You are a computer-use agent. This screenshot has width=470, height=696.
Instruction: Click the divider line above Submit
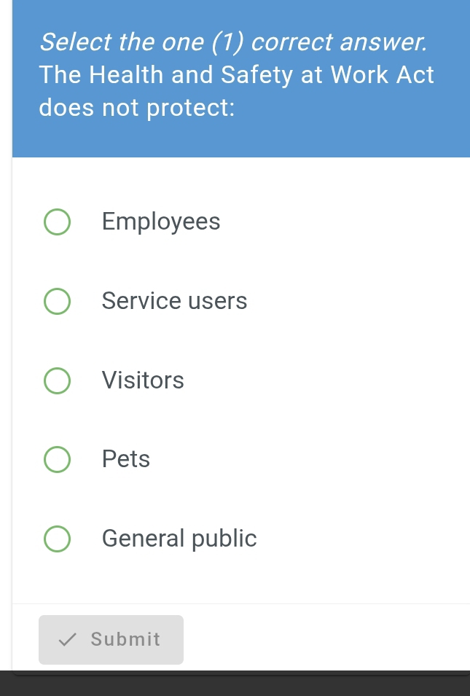pos(240,603)
